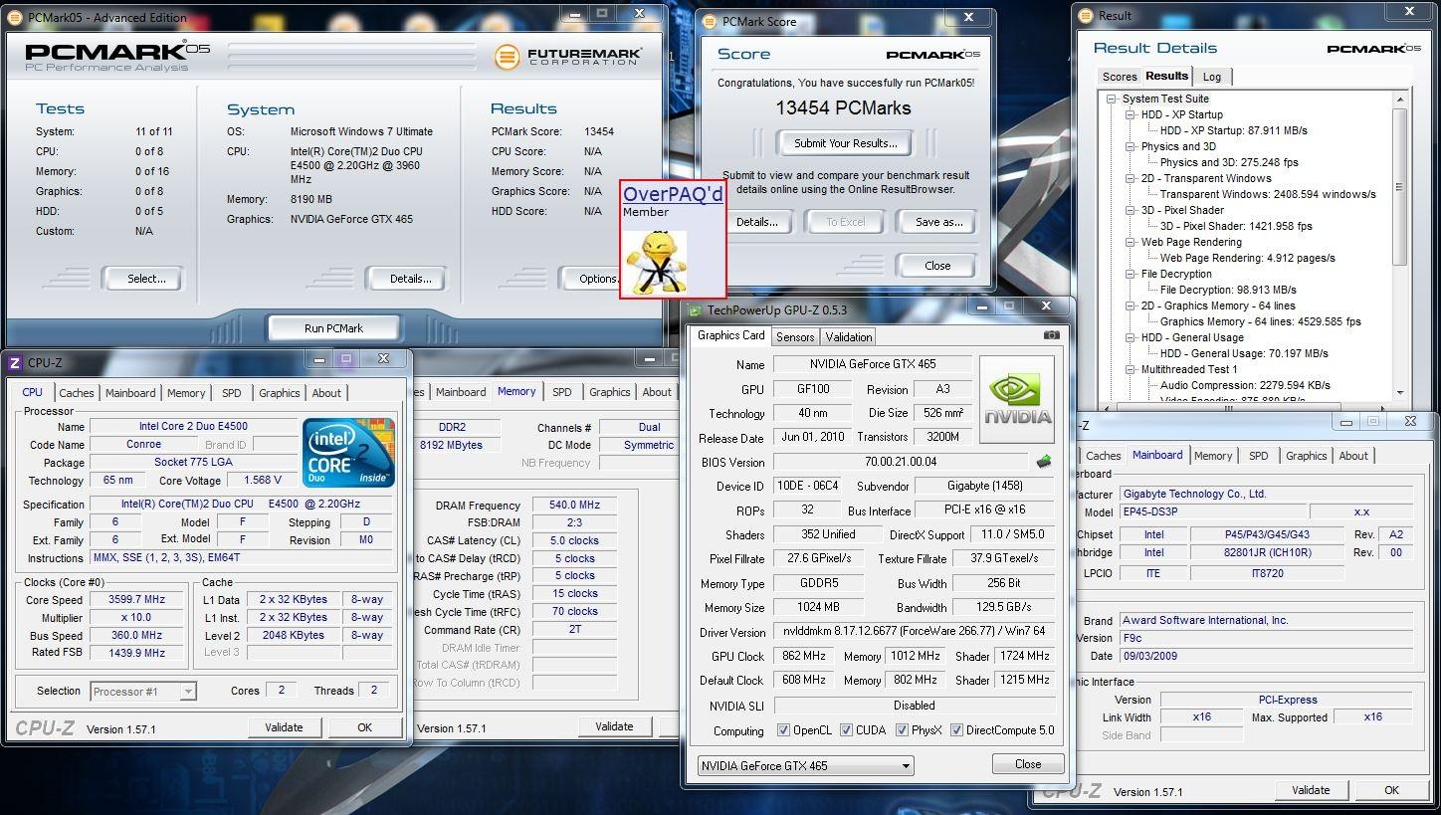Click Validate in the CPU-Z Memory window
The image size is (1441, 815).
tap(614, 726)
